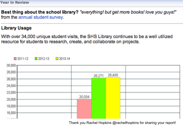Click the yellow 2013-14 legend swatch

[x=57, y=59]
